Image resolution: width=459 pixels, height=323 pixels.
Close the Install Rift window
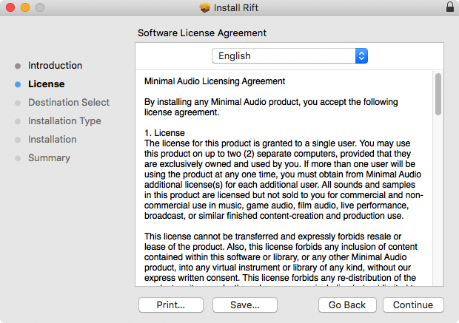click(x=9, y=7)
